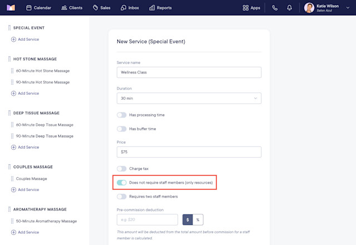Click DEEP TISSUE MASSAGE category heading

(x=36, y=113)
